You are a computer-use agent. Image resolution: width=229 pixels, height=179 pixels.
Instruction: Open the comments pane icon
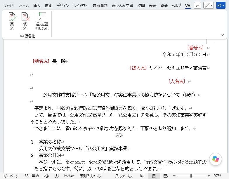tap(197, 5)
